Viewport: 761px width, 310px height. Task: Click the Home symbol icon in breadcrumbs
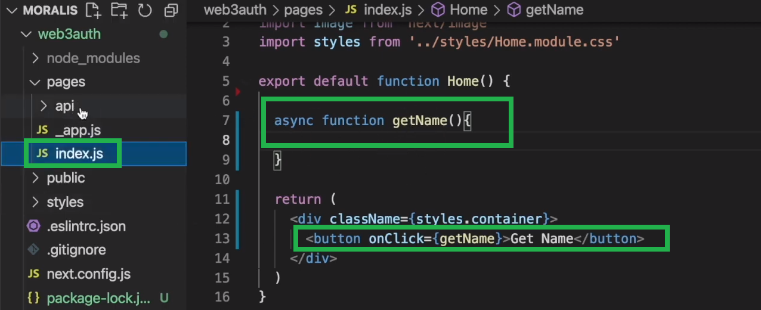[x=438, y=10]
